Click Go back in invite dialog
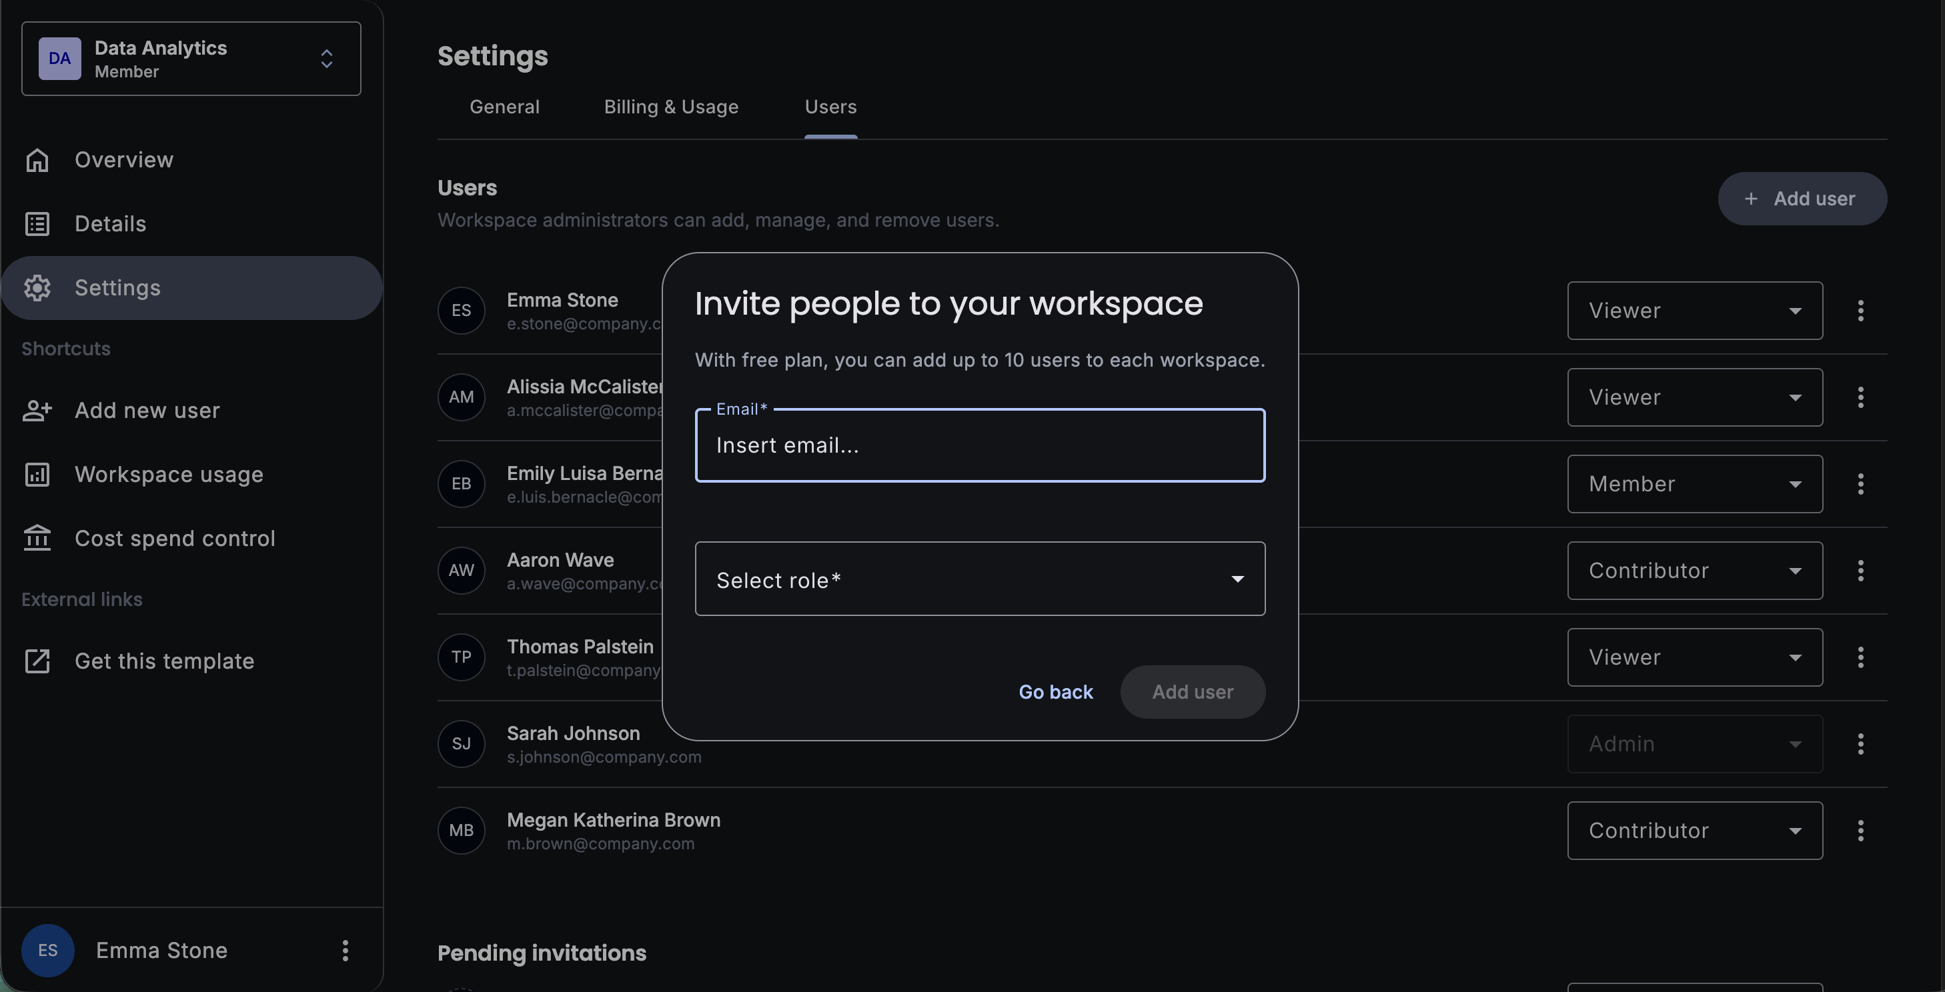The height and width of the screenshot is (992, 1945). click(1055, 692)
